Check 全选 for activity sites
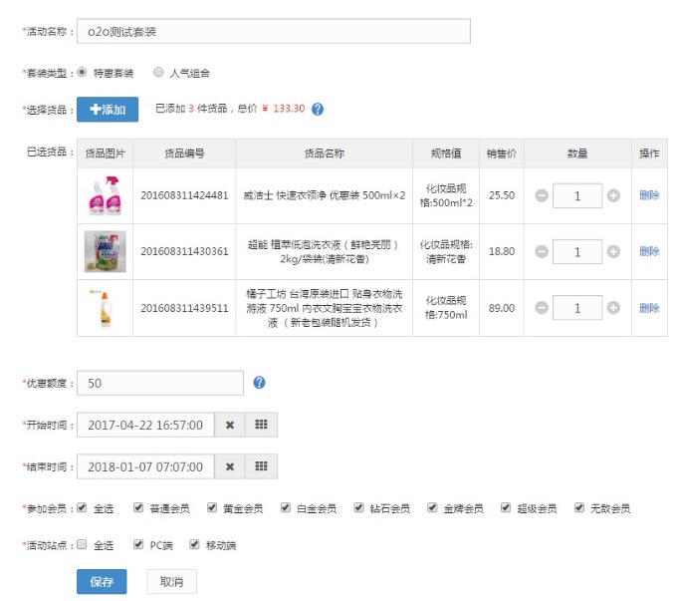Viewport: 677px width, 601px height. tap(82, 545)
